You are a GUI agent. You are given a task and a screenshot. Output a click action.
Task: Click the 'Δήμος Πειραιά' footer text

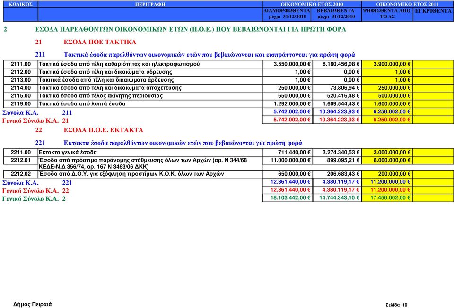33,304
